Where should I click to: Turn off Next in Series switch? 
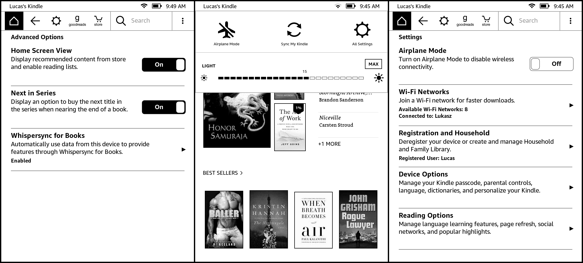pos(164,107)
